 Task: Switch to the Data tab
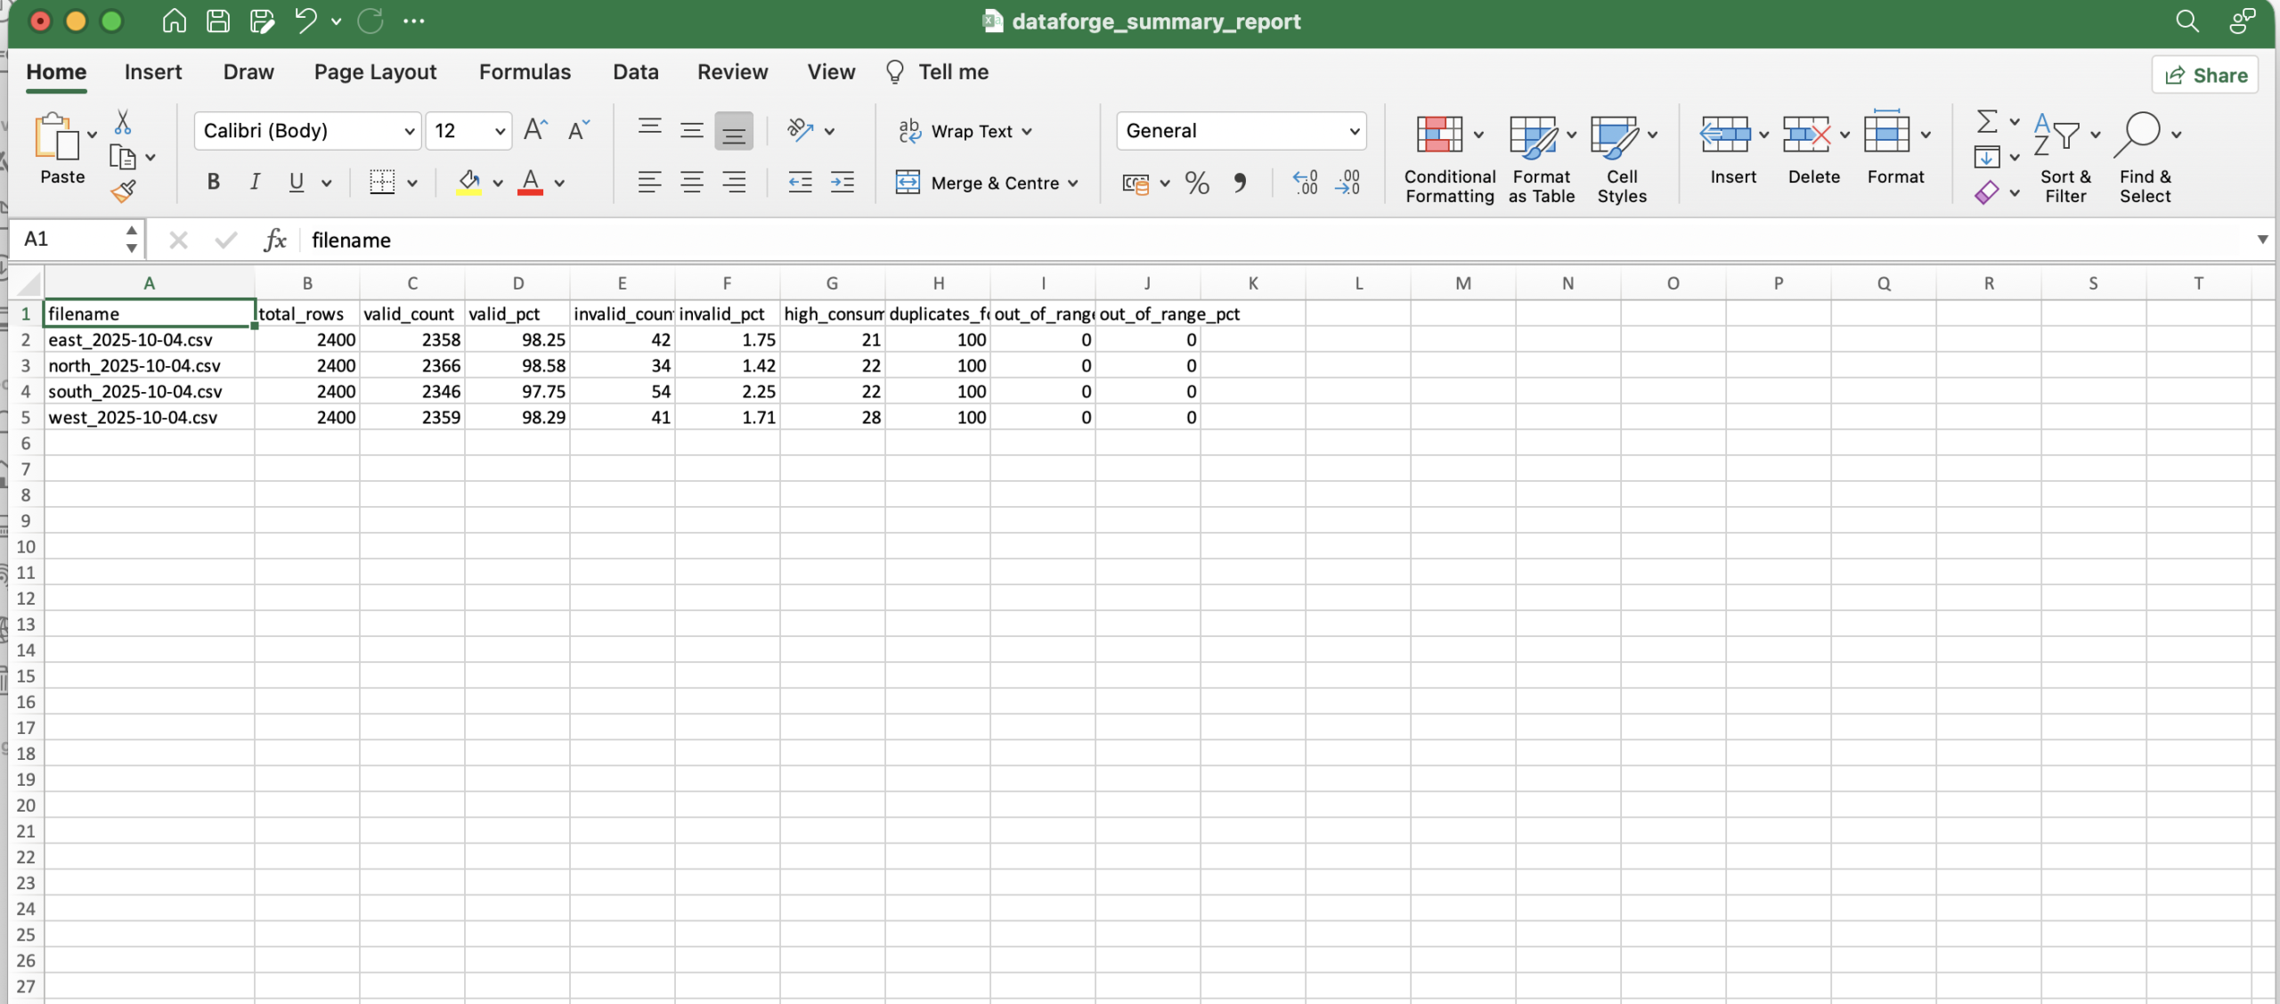[636, 72]
